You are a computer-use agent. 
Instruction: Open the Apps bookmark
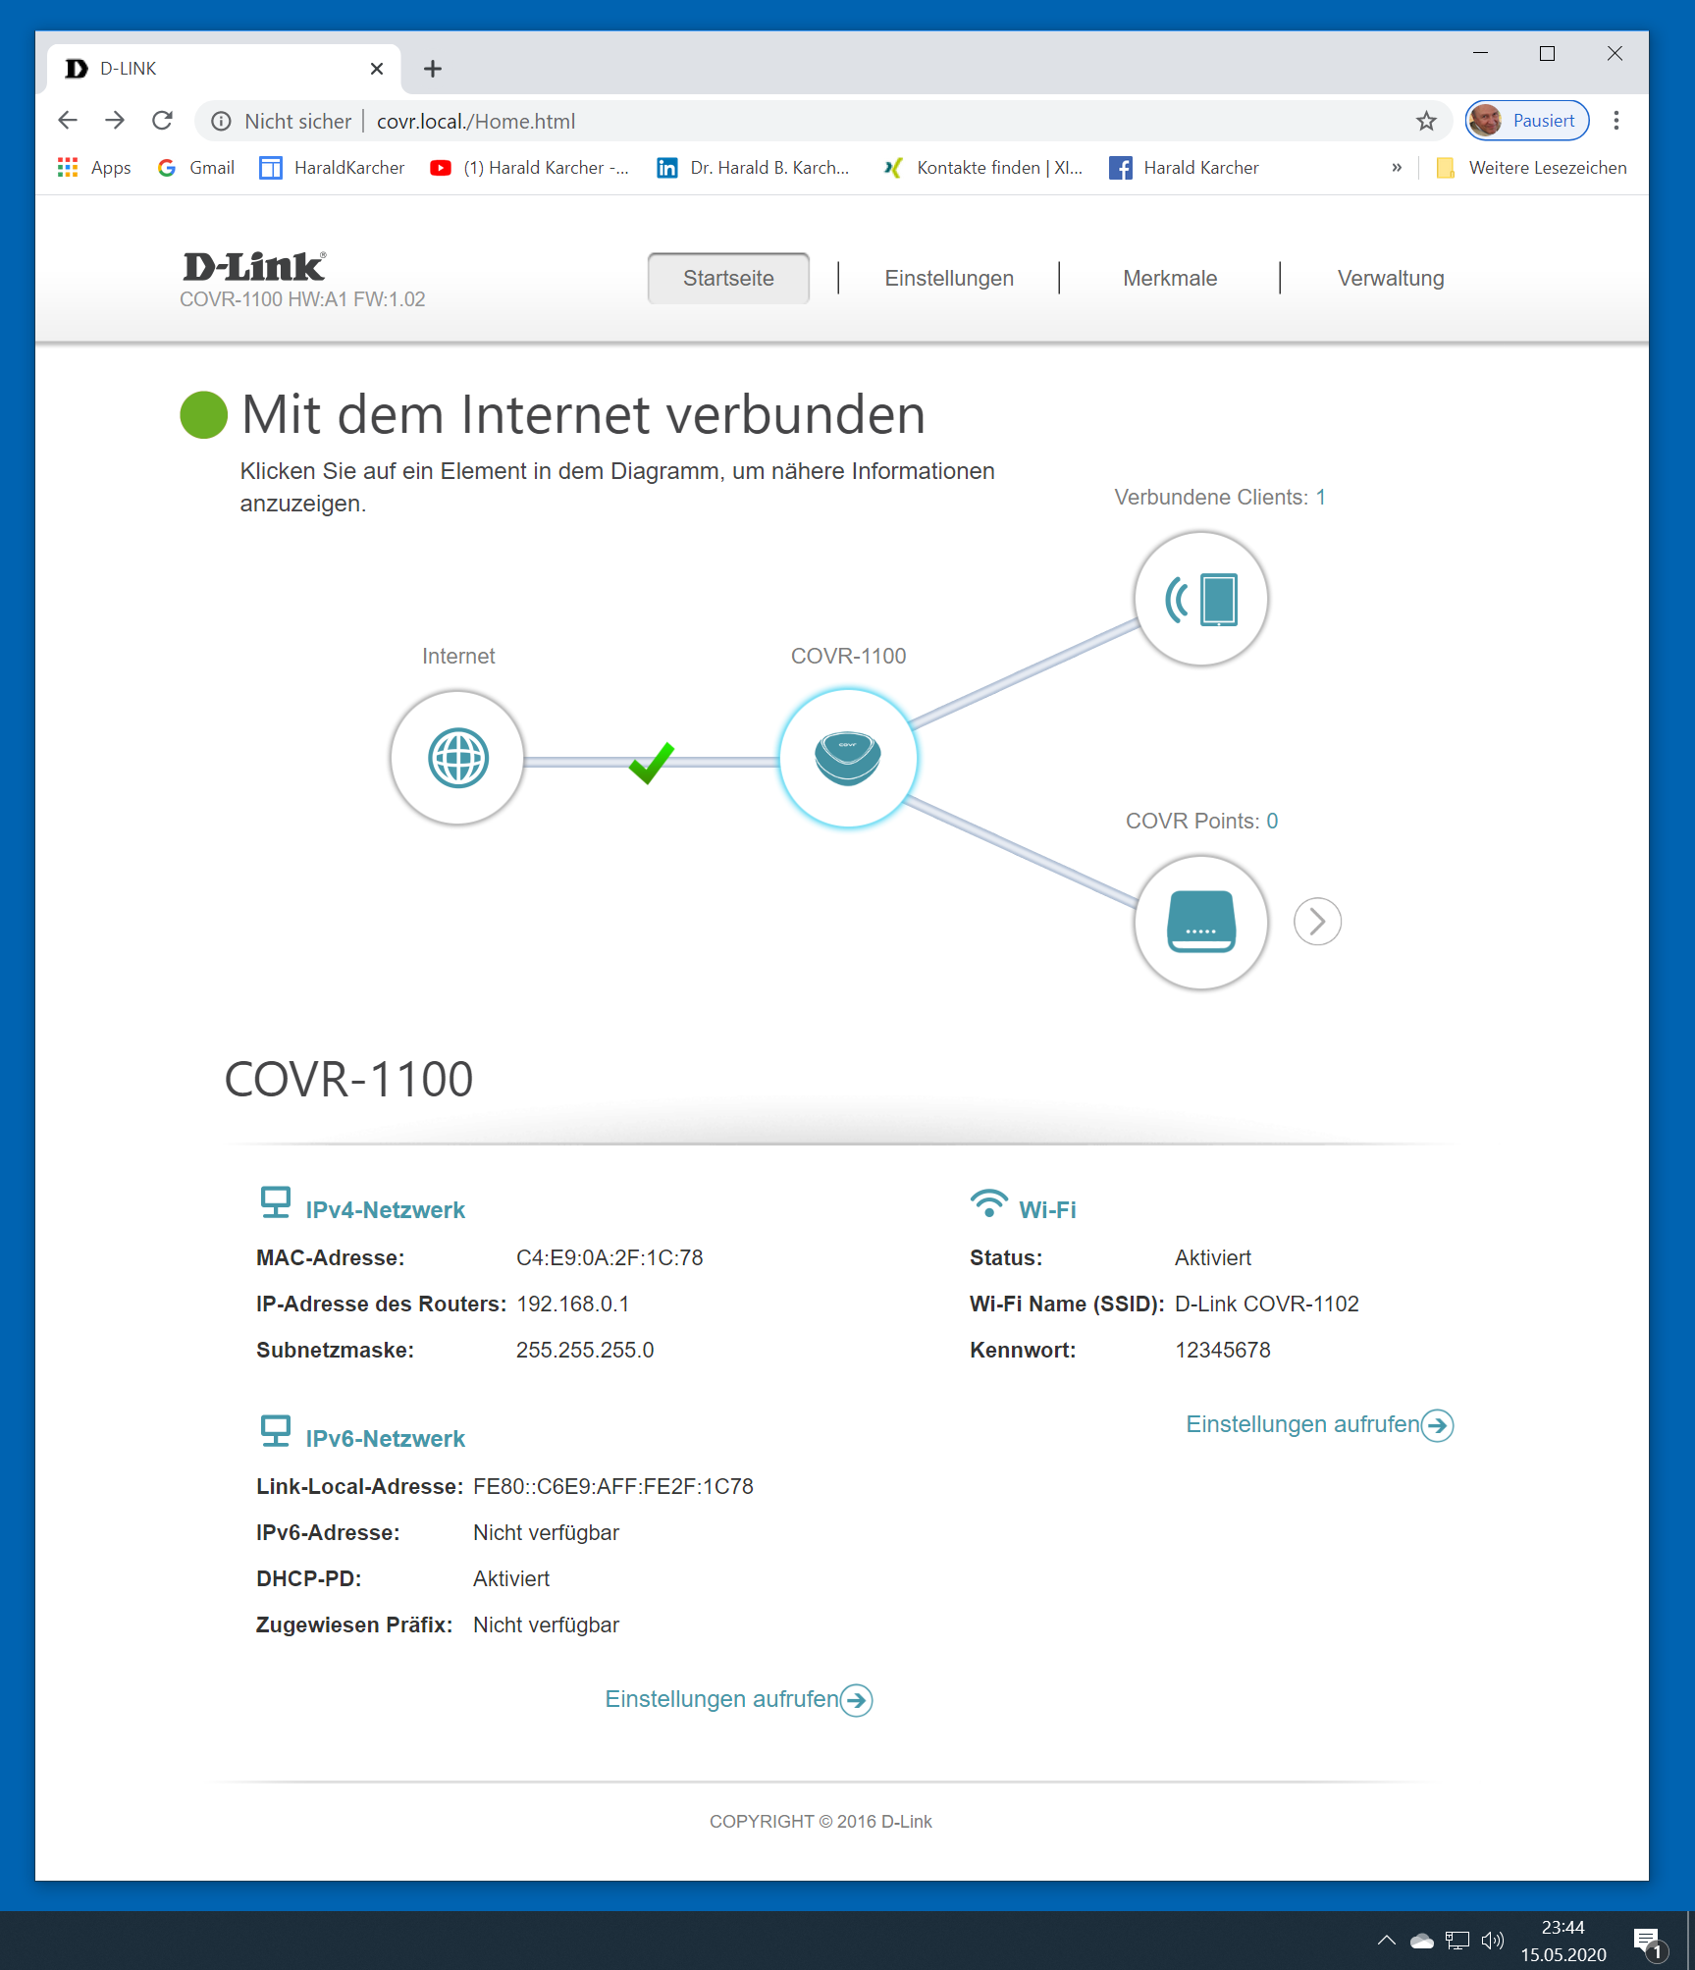95,168
